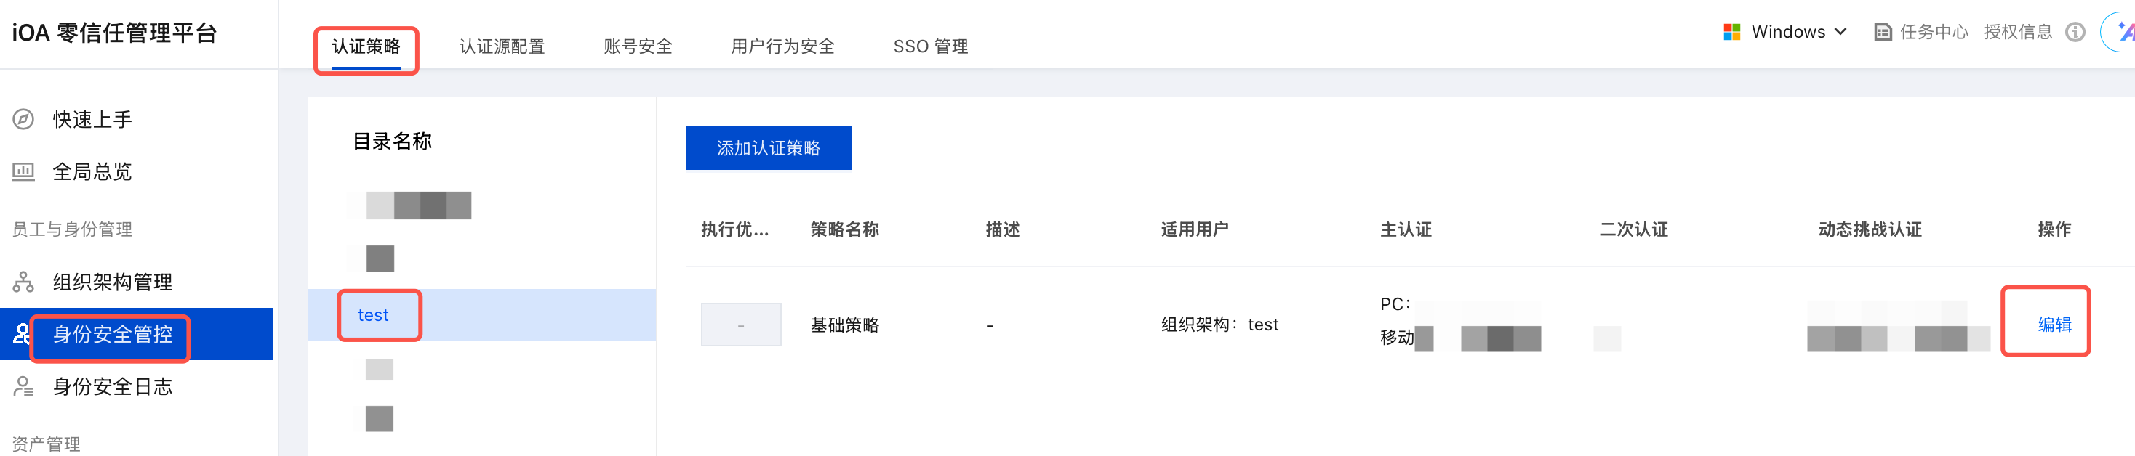Viewport: 2135px width, 456px height.
Task: Click the user shield icon beside 身份安全管控
Action: (23, 334)
